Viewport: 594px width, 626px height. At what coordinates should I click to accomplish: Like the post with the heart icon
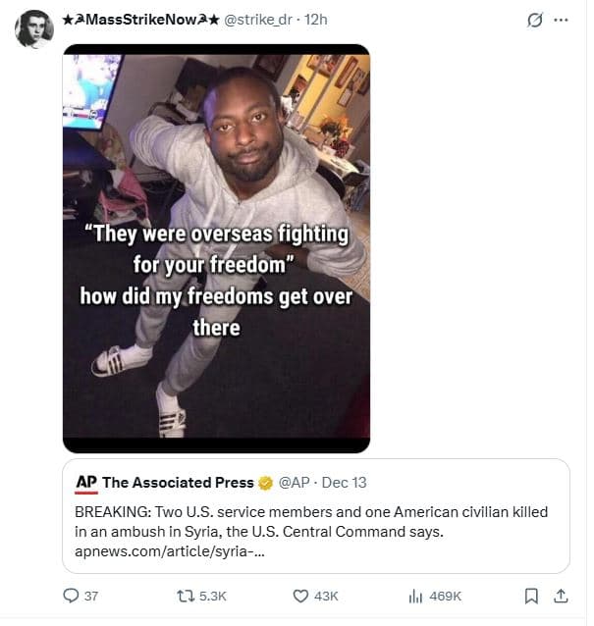pos(302,596)
